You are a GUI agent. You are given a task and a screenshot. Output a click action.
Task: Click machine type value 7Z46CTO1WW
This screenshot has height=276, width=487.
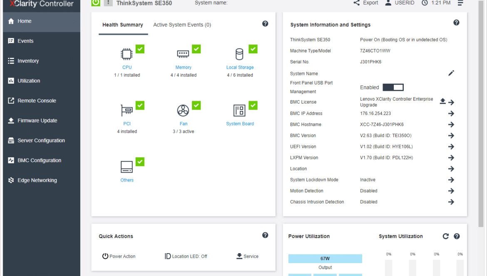(375, 51)
